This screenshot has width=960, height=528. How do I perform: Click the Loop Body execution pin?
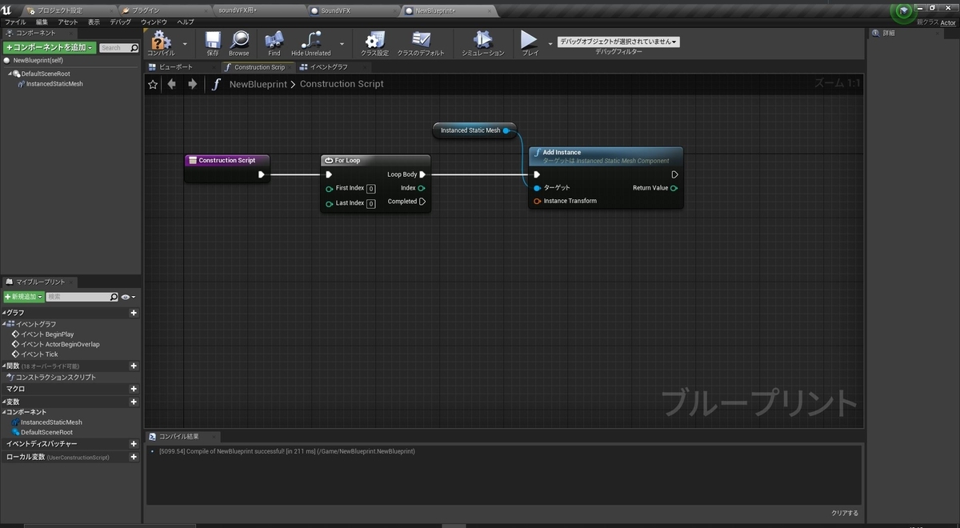tap(422, 174)
